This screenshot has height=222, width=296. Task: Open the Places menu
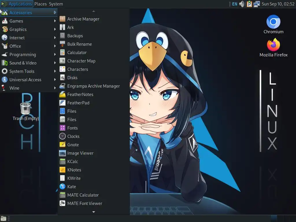pos(40,4)
